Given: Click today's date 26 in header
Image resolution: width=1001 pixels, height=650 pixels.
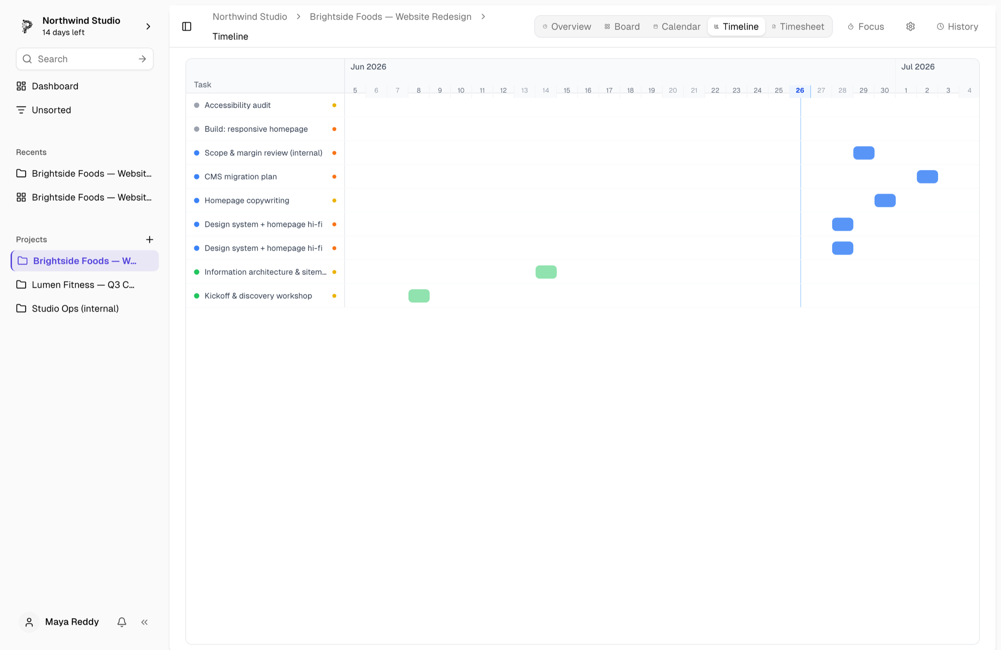Looking at the screenshot, I should pyautogui.click(x=800, y=91).
